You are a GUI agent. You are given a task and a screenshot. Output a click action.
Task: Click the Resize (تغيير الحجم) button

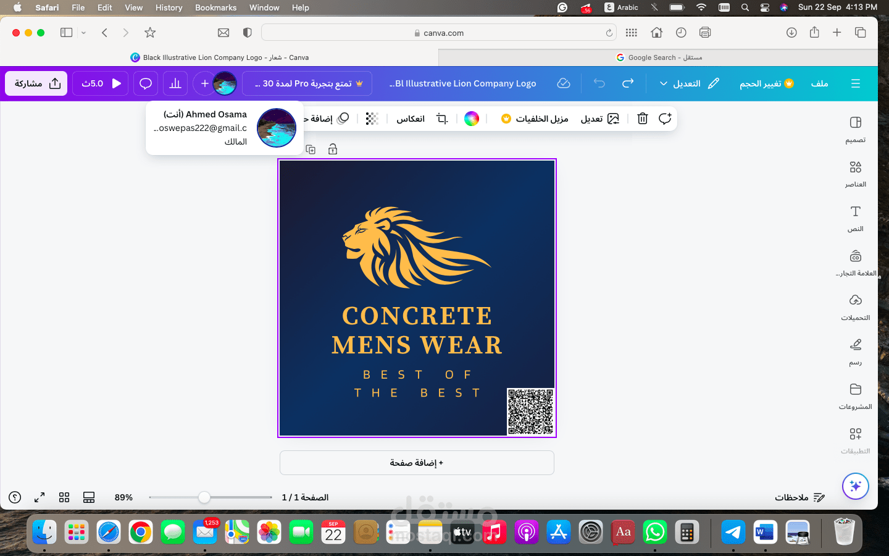pos(766,83)
